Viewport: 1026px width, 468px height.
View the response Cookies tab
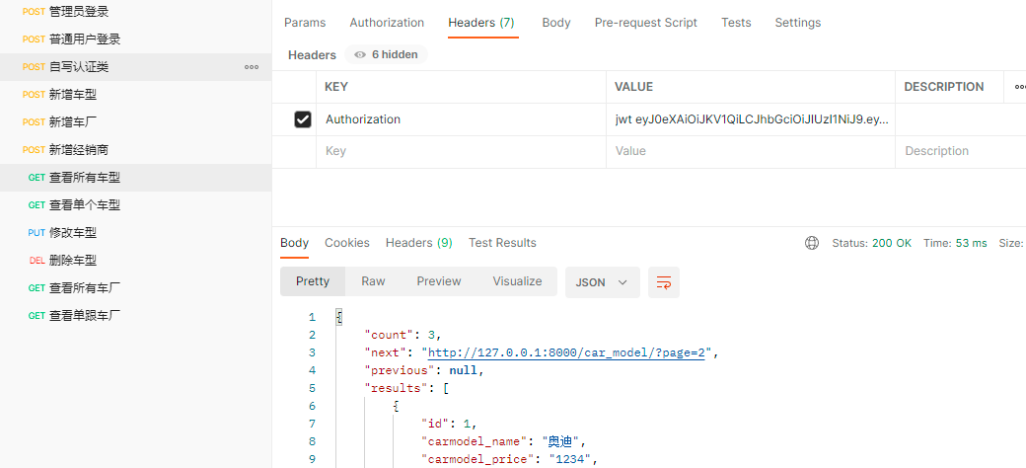tap(347, 243)
